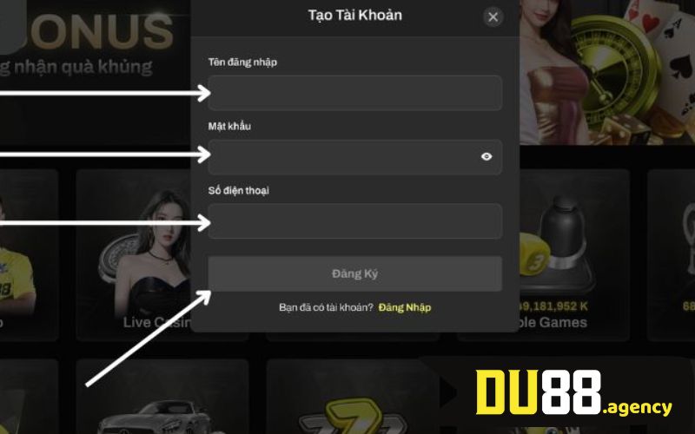
Task: Toggle password visibility eye icon
Action: coord(486,156)
